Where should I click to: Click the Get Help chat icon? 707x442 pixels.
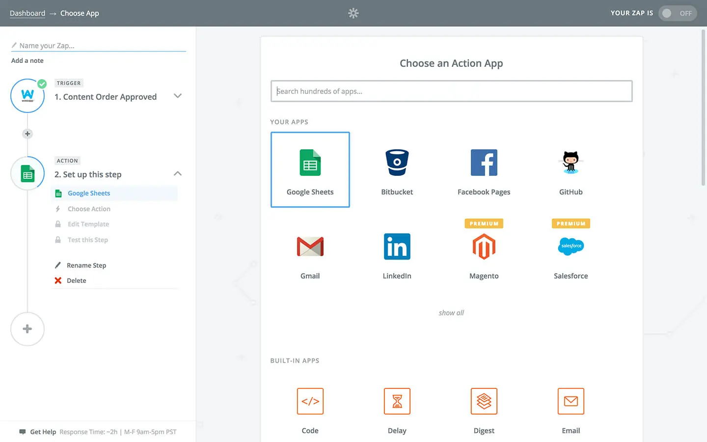22,432
